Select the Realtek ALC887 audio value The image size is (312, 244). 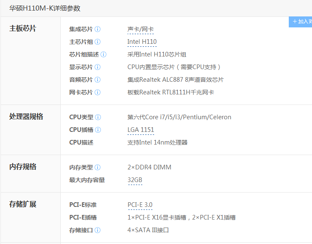176,80
